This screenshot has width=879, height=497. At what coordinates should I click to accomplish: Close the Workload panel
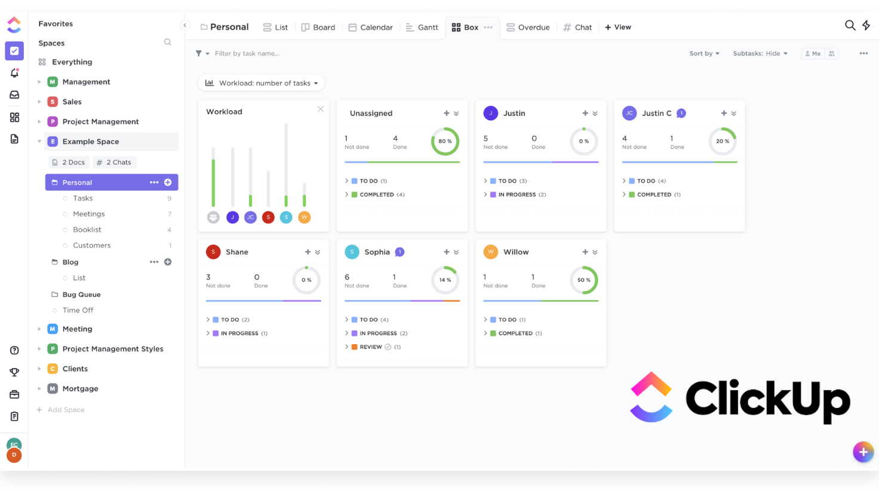(x=321, y=109)
